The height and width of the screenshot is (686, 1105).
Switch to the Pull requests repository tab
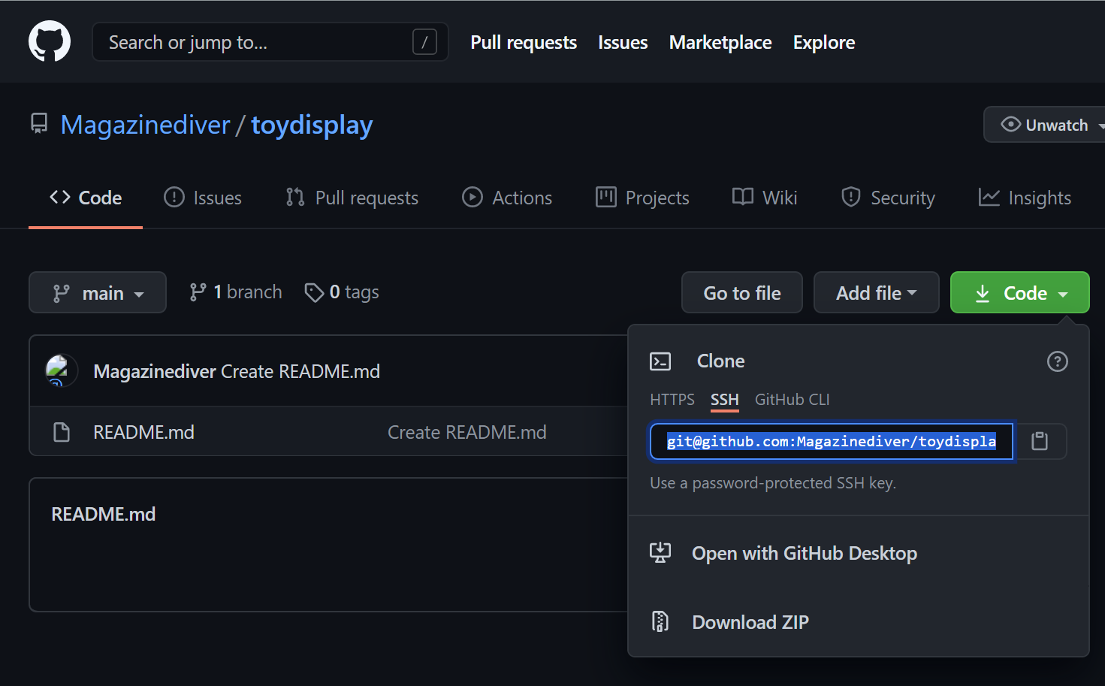pos(352,198)
